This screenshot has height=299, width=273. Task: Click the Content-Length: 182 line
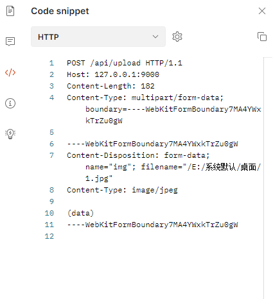coord(110,86)
